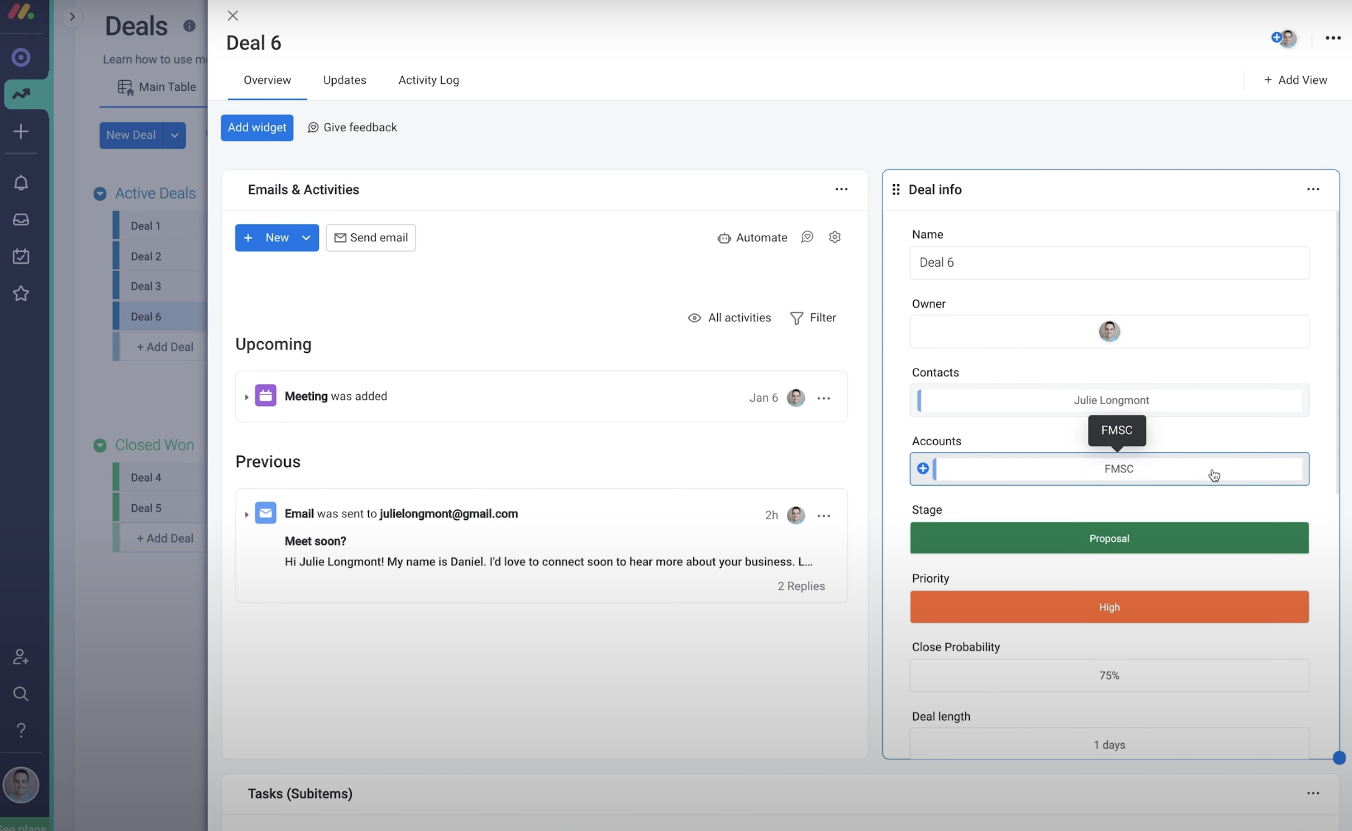Viewport: 1352px width, 831px height.
Task: Open My Work calendar-check icon
Action: [21, 256]
